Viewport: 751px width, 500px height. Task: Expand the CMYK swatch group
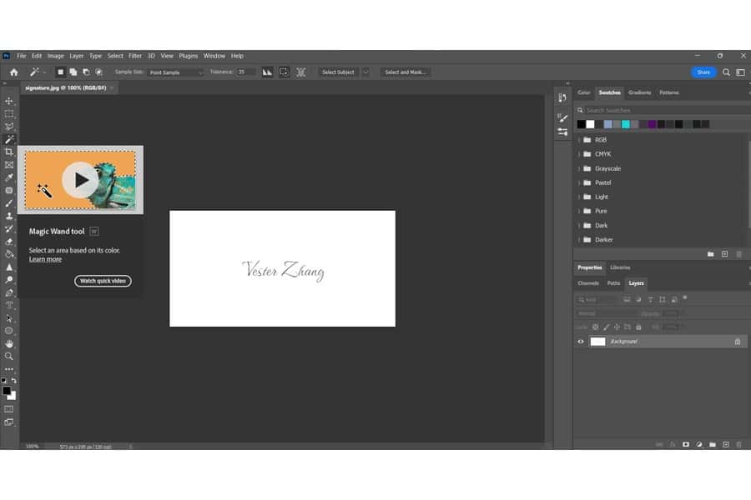click(579, 154)
